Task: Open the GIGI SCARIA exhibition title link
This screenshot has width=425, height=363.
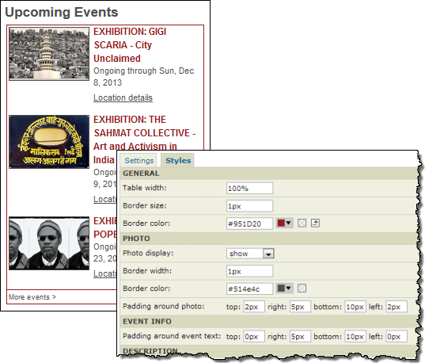Action: [x=130, y=45]
